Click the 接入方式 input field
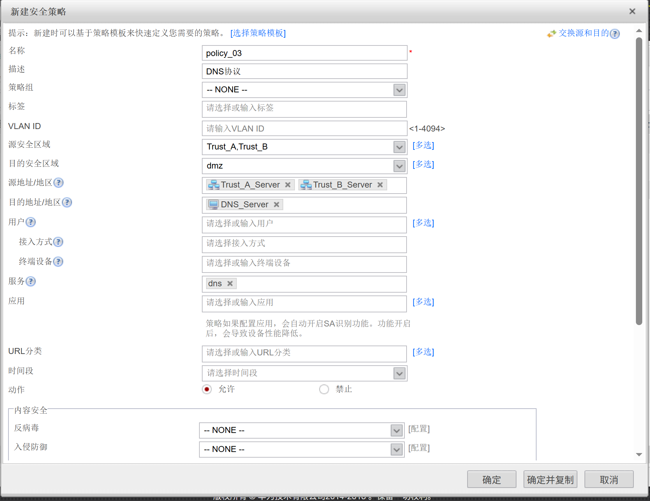Screen dimensions: 650x501 pos(304,245)
